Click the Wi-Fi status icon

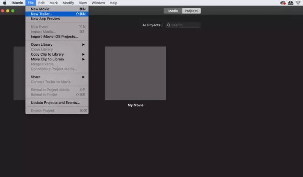tap(298, 3)
